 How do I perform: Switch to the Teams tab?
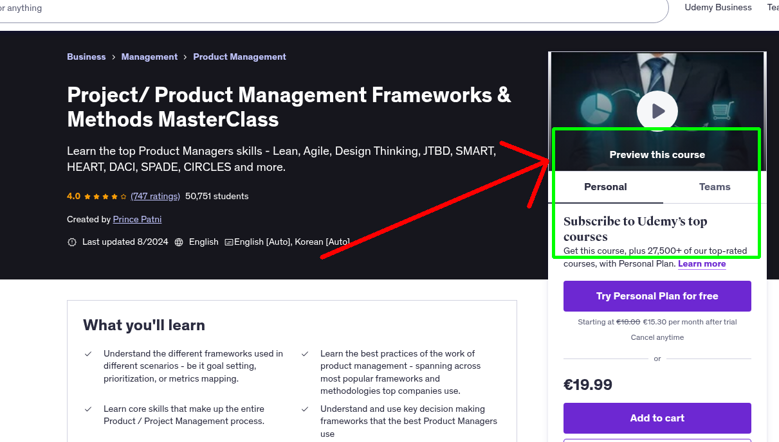714,187
